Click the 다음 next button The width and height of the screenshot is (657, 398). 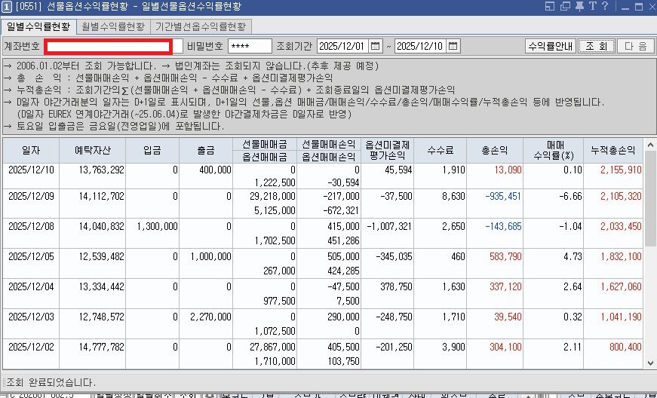635,46
